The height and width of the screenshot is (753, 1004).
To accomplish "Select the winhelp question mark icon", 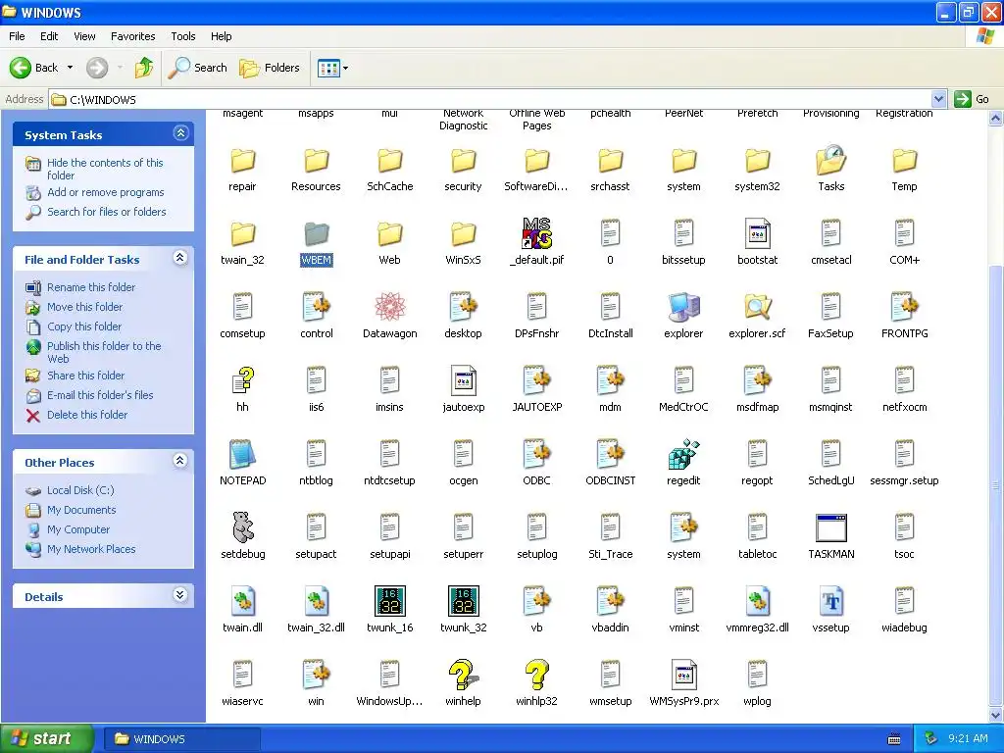I will coord(463,675).
